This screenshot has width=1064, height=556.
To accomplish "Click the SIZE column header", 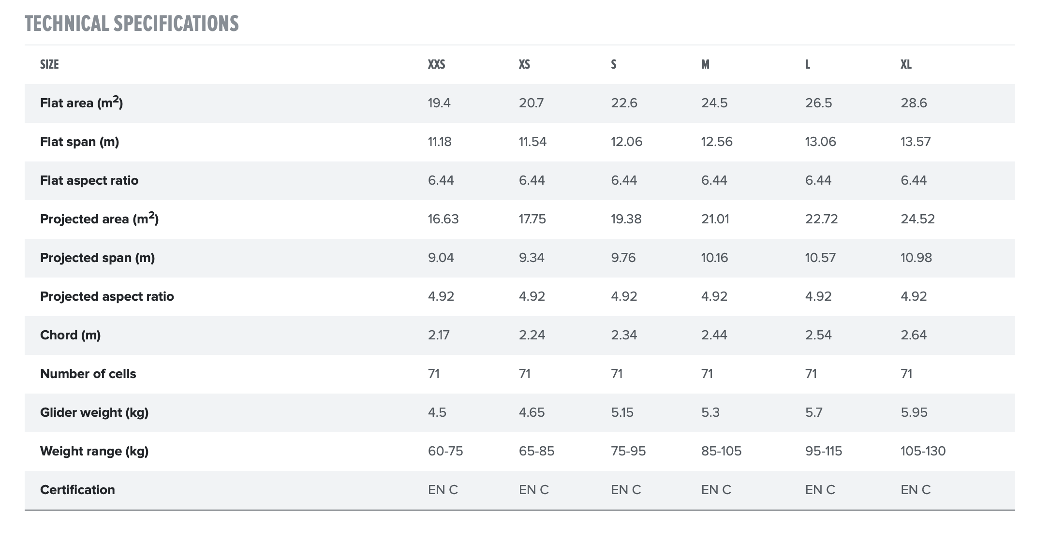I will 49,64.
